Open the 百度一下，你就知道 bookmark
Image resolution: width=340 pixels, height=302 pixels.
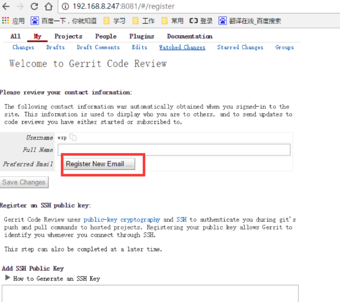pos(63,21)
